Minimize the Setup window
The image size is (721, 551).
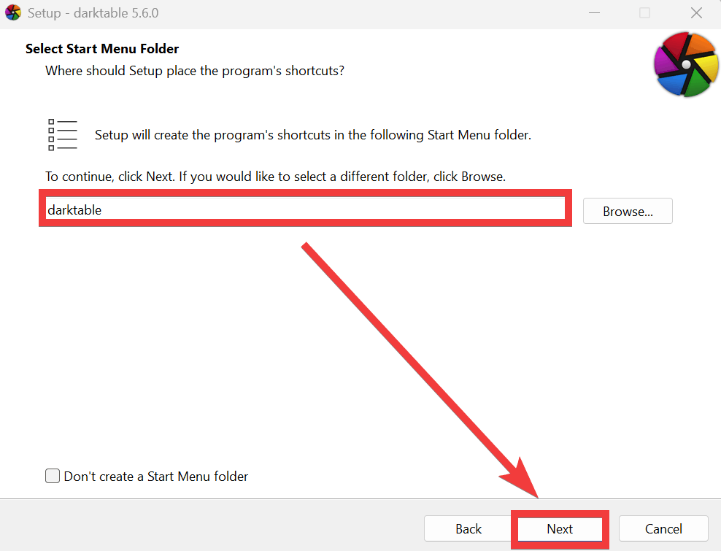coord(595,13)
